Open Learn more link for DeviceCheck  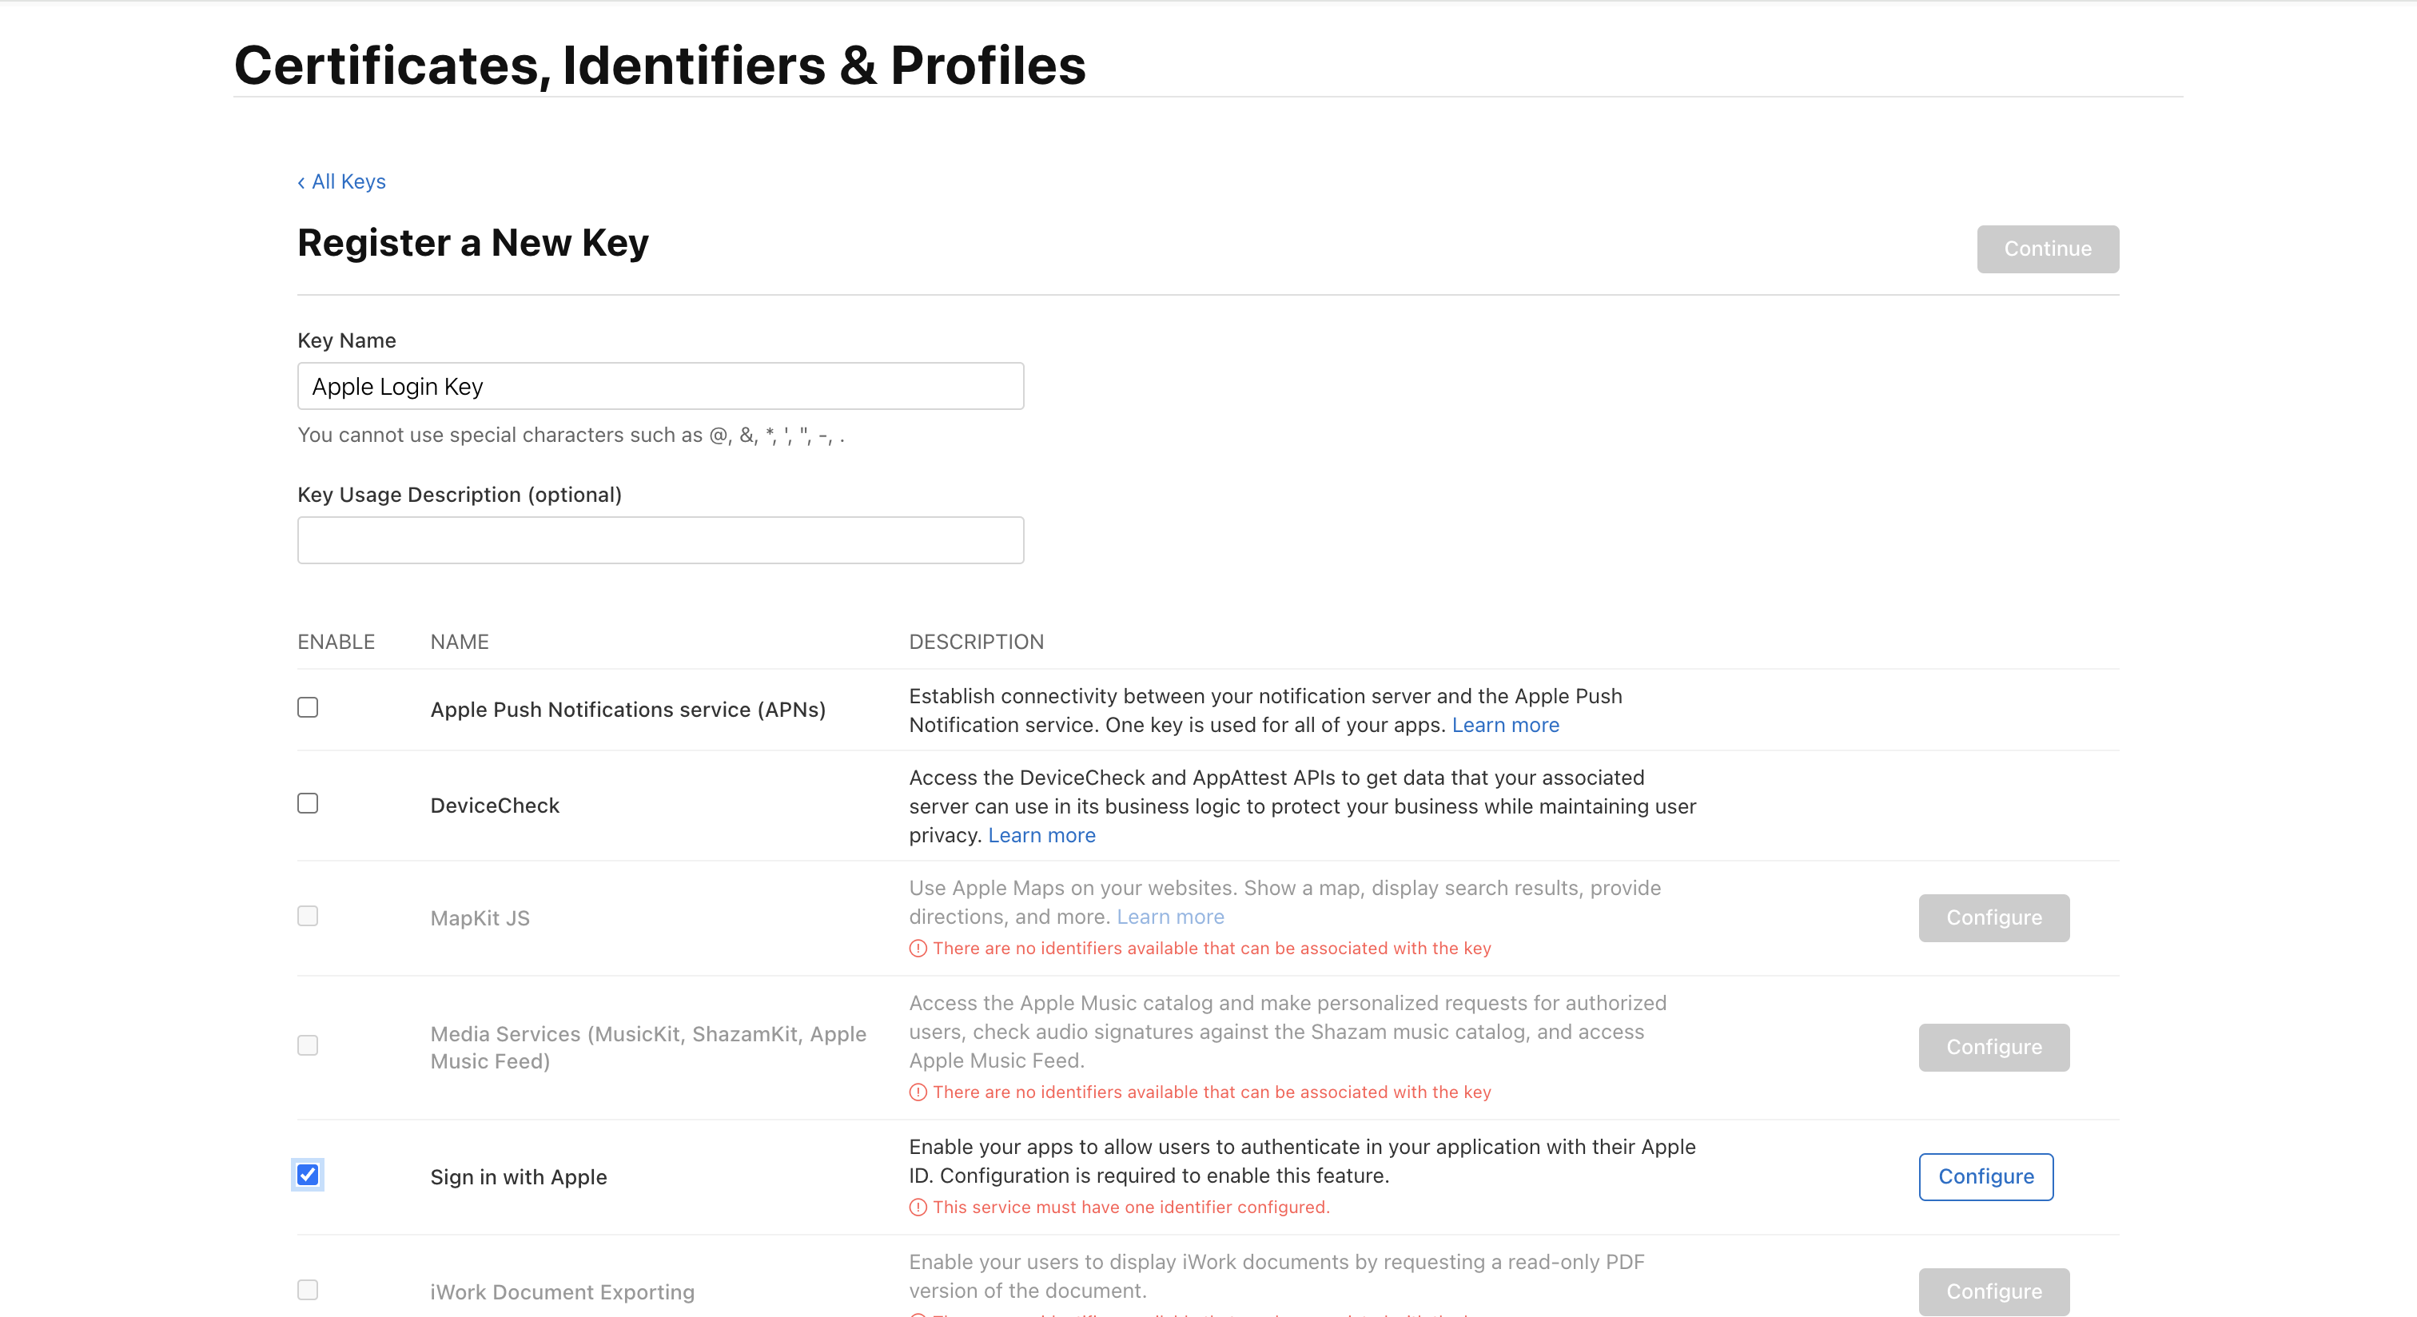(x=1041, y=835)
